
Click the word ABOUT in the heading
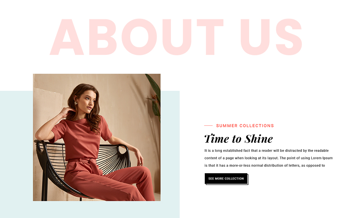click(136, 37)
